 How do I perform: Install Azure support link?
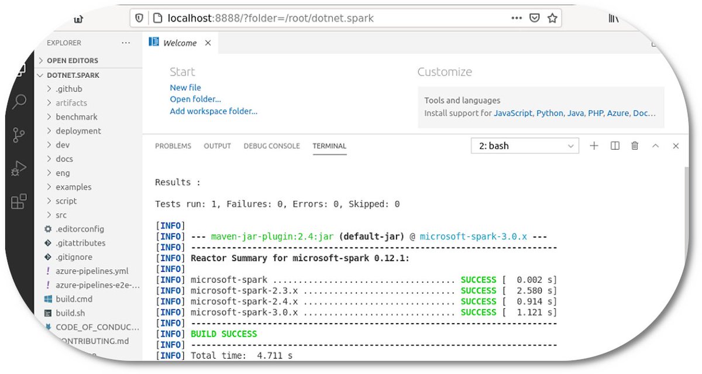[x=618, y=114]
